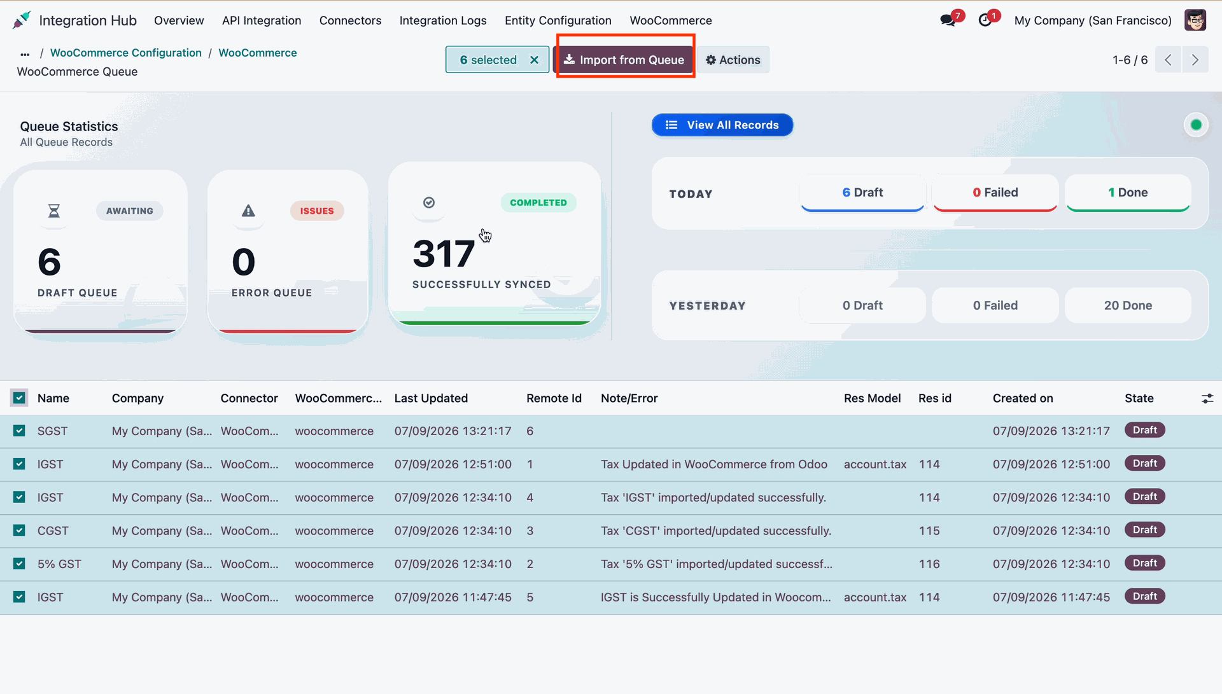Click the check circle icon in Completed card
Screen dimensions: 1222x694
[429, 202]
